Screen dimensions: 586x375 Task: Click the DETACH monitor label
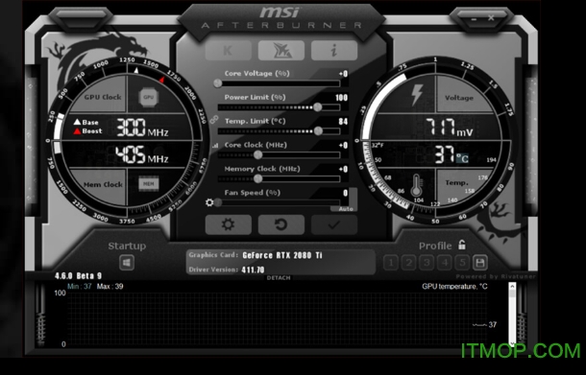tap(279, 277)
